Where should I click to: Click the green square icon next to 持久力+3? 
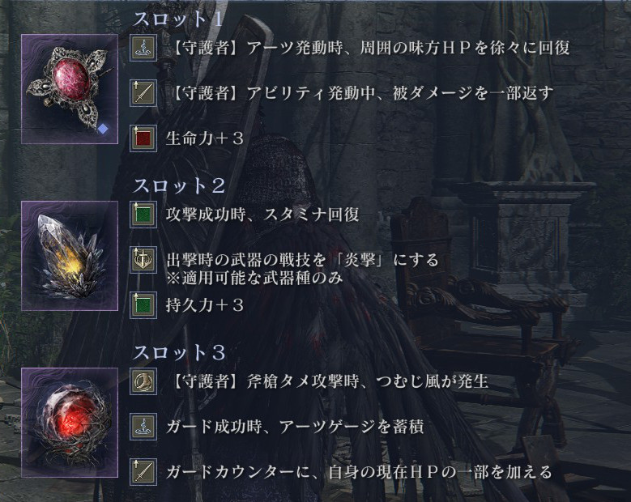(143, 305)
